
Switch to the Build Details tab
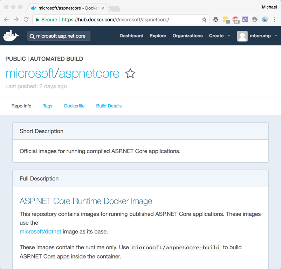(109, 106)
